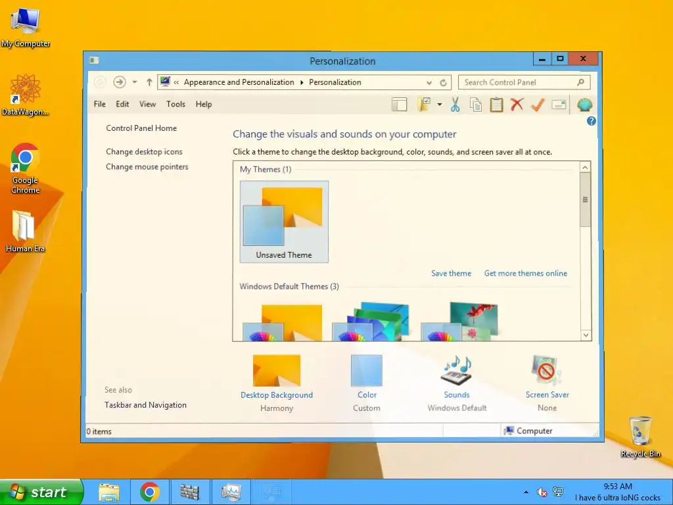Click the Refresh button in address bar
This screenshot has width=673, height=505.
[444, 82]
